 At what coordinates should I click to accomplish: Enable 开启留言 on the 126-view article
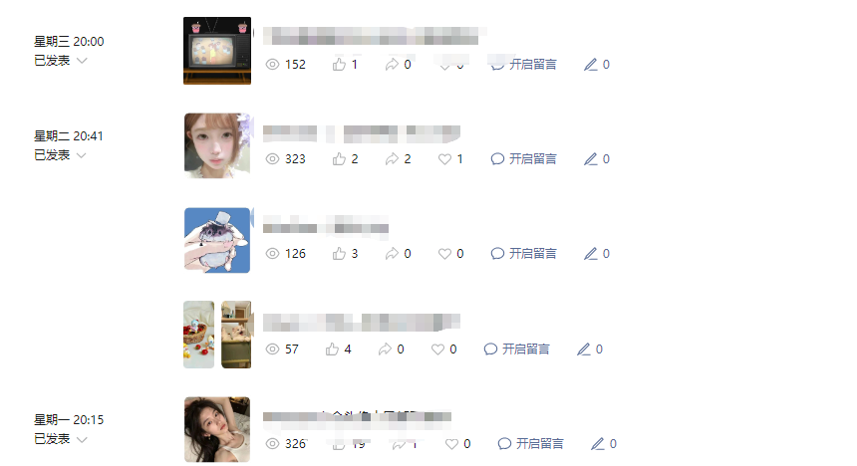523,254
